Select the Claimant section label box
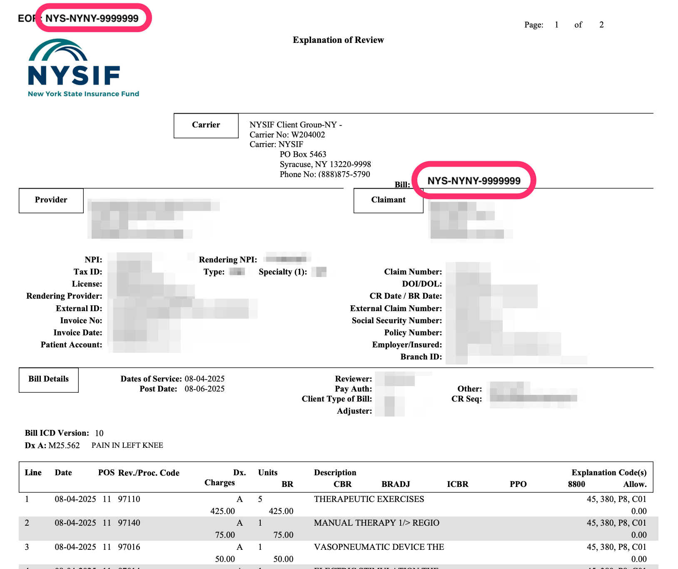 coord(388,200)
